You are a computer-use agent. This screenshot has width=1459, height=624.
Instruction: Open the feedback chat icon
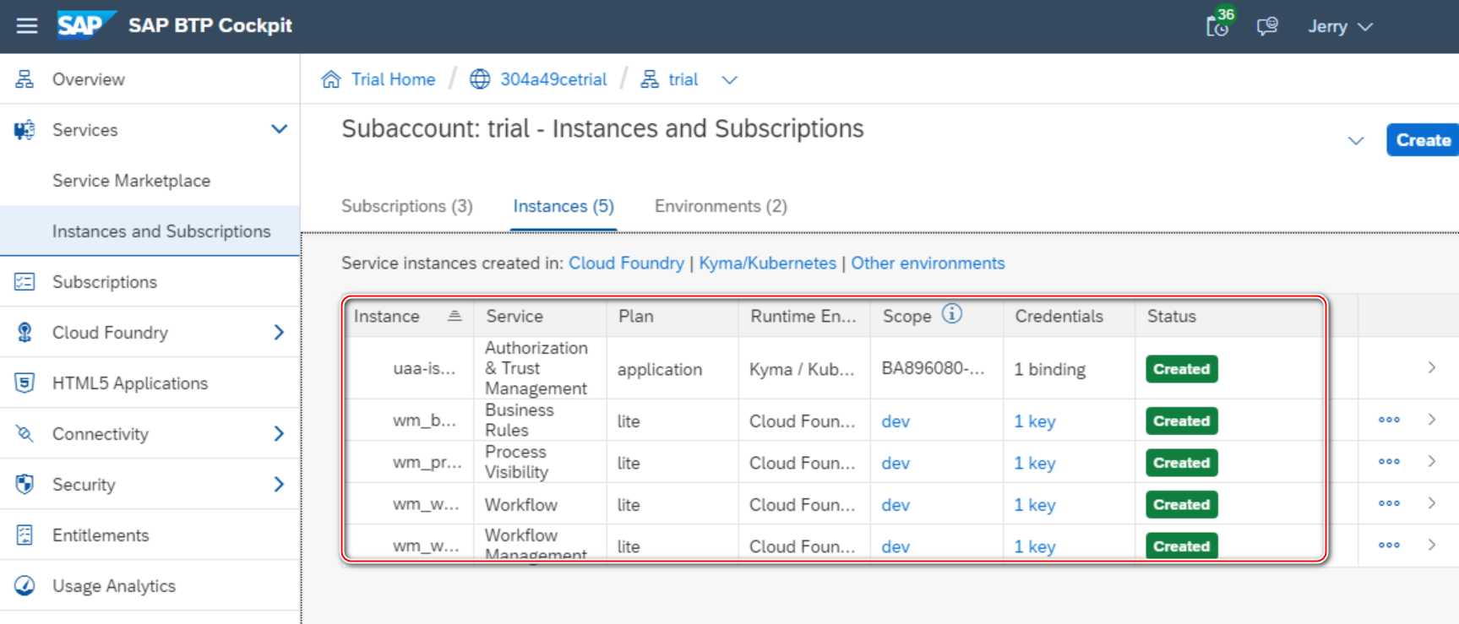click(x=1266, y=26)
